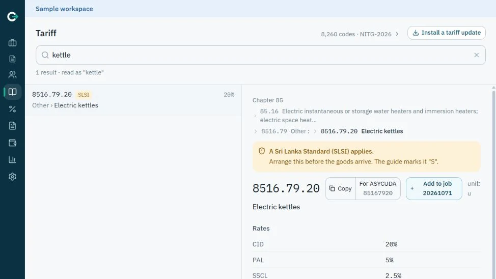This screenshot has height=279, width=496.
Task: Click the chevron before 8516.79 breadcrumb
Action: [x=255, y=131]
